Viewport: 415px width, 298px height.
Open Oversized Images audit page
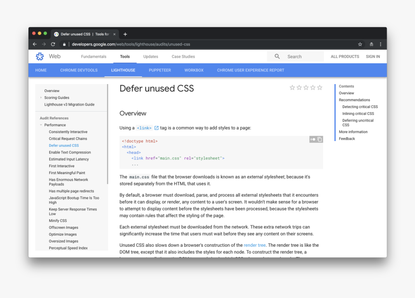click(x=64, y=241)
